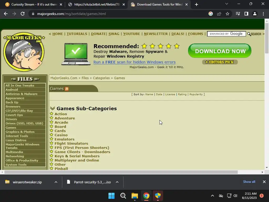The width and height of the screenshot is (269, 202).
Task: Open the TUTORIALS navigation link
Action: tap(77, 34)
